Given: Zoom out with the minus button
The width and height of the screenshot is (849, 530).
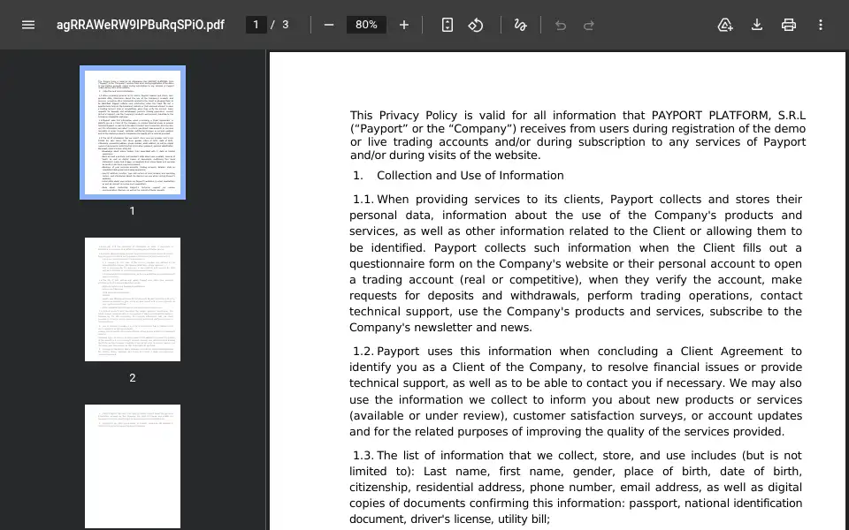Looking at the screenshot, I should [329, 25].
